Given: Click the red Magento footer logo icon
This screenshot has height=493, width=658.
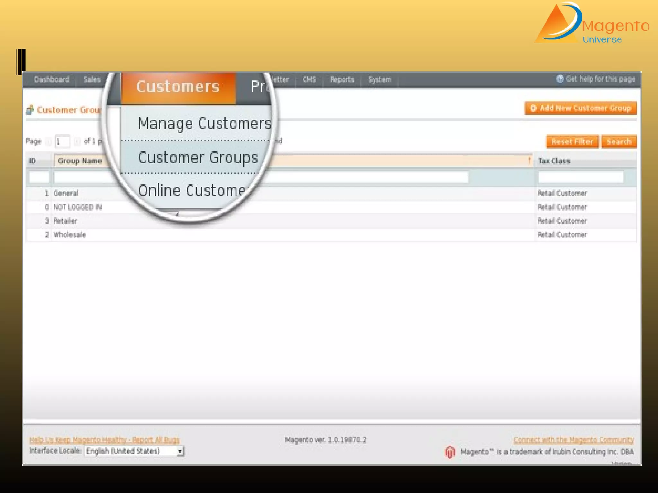Looking at the screenshot, I should (x=450, y=452).
